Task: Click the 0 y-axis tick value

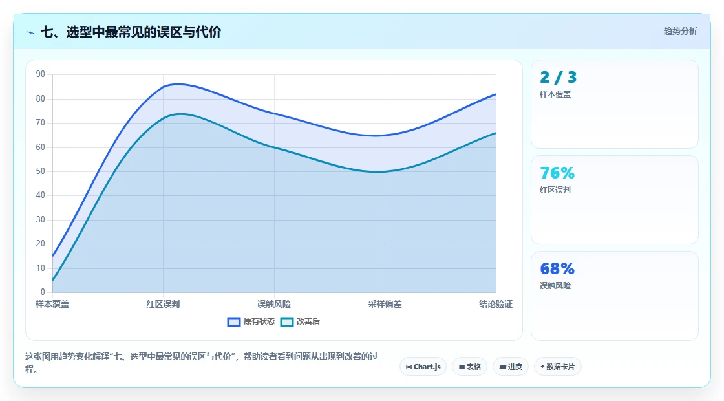Action: click(x=43, y=292)
